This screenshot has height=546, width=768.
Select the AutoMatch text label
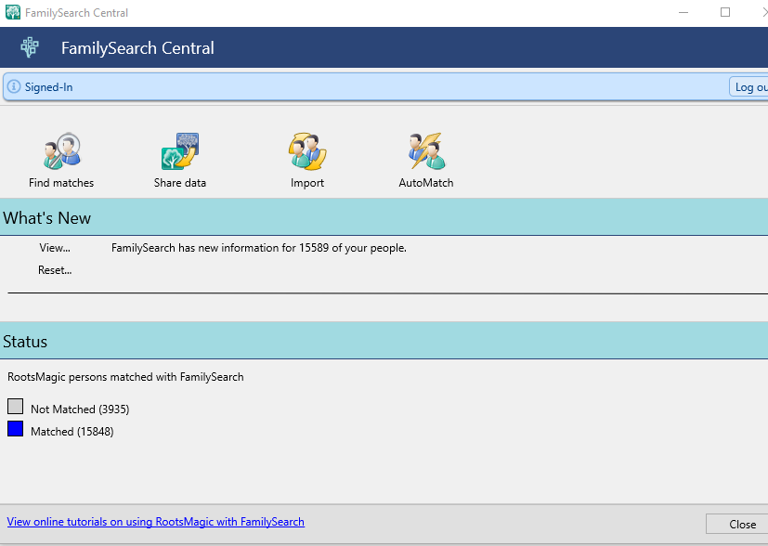pos(426,183)
